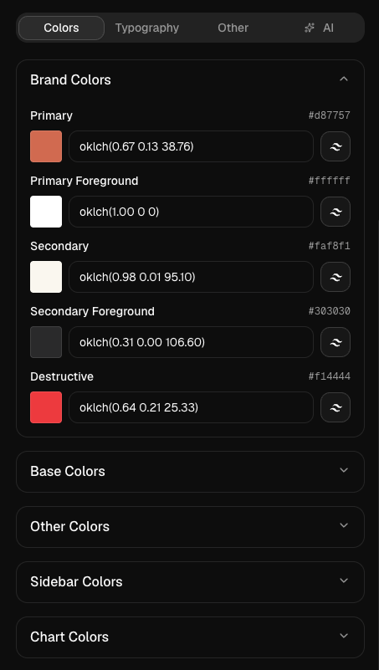Screen dimensions: 379x670
Task: Expand the Sidebar Colors section
Action: [x=190, y=581]
